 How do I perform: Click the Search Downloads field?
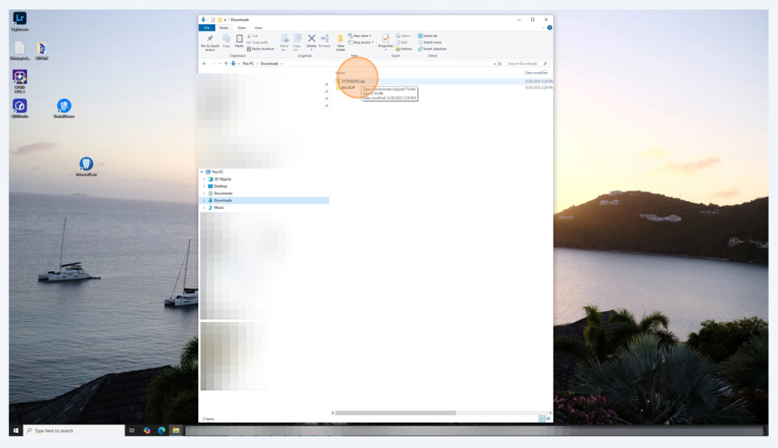524,64
